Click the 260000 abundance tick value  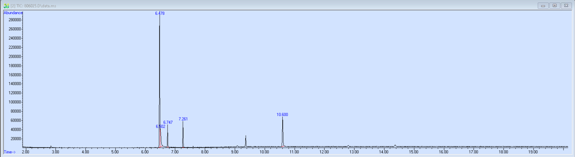(x=14, y=29)
